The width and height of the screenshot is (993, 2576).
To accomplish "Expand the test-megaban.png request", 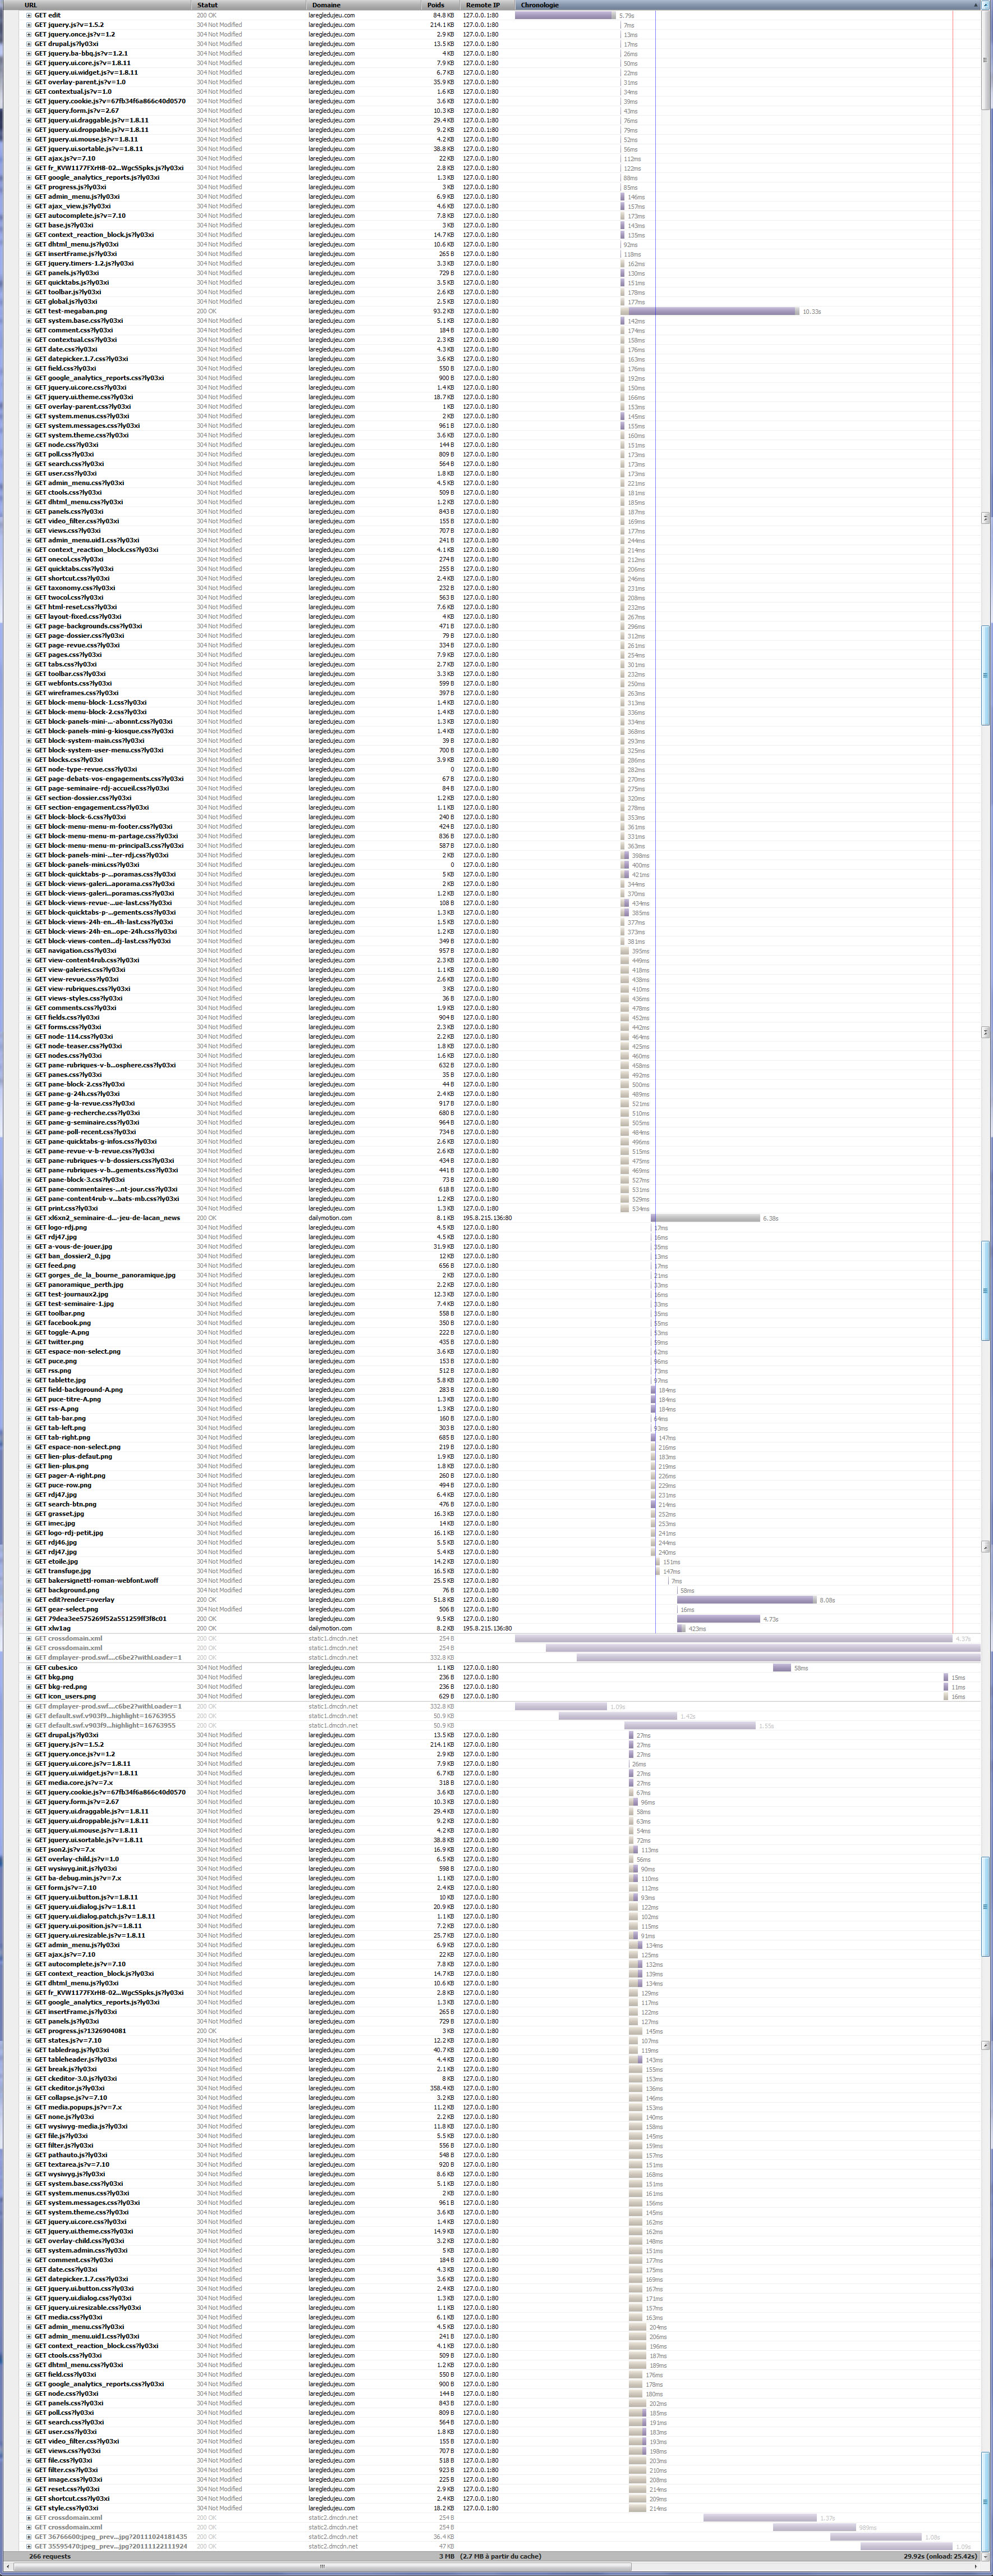I will (28, 311).
